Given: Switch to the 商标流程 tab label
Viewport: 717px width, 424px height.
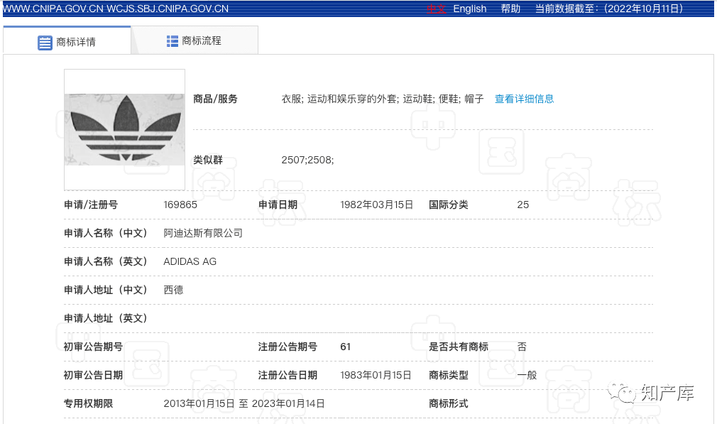Looking at the screenshot, I should (x=202, y=41).
